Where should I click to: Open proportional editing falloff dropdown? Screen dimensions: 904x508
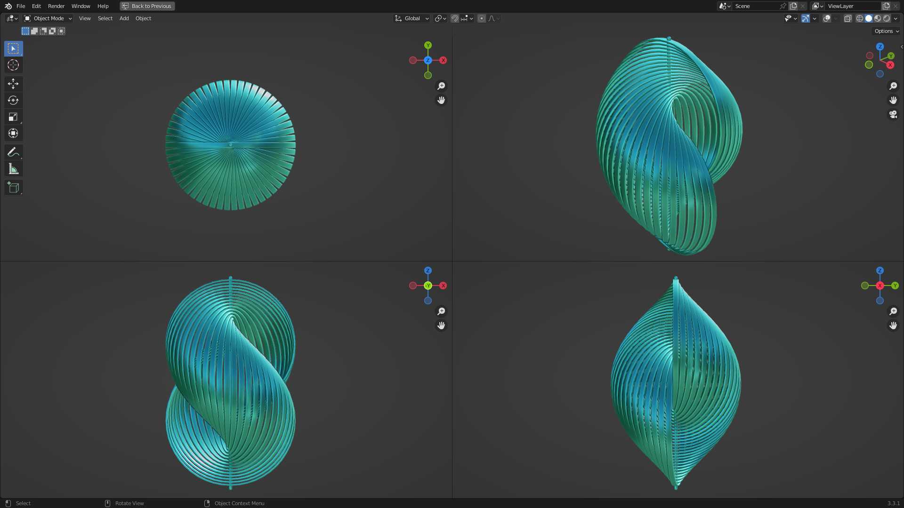click(x=494, y=18)
